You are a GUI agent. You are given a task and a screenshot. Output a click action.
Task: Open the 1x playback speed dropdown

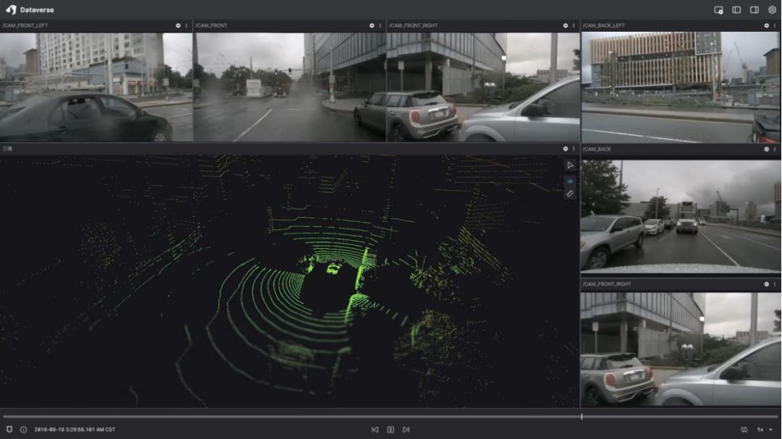pyautogui.click(x=765, y=430)
